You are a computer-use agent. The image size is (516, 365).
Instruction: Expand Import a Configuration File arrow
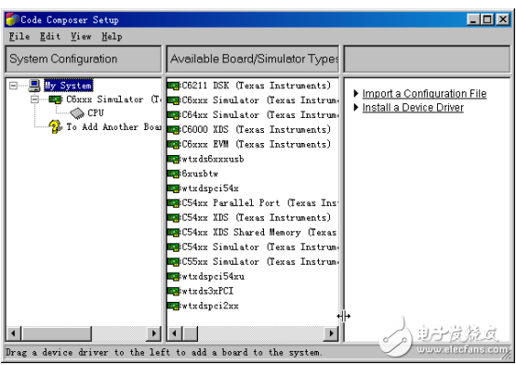[x=356, y=94]
